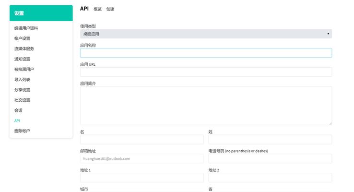This screenshot has width=354, height=192.
Task: Focus the 应用名称 input field
Action: click(206, 53)
